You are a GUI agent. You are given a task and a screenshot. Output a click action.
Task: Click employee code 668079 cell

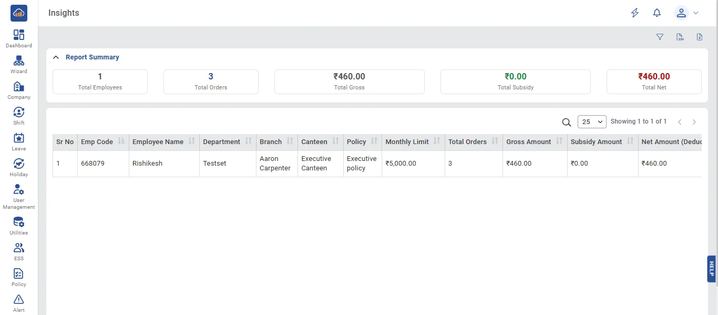coord(103,164)
